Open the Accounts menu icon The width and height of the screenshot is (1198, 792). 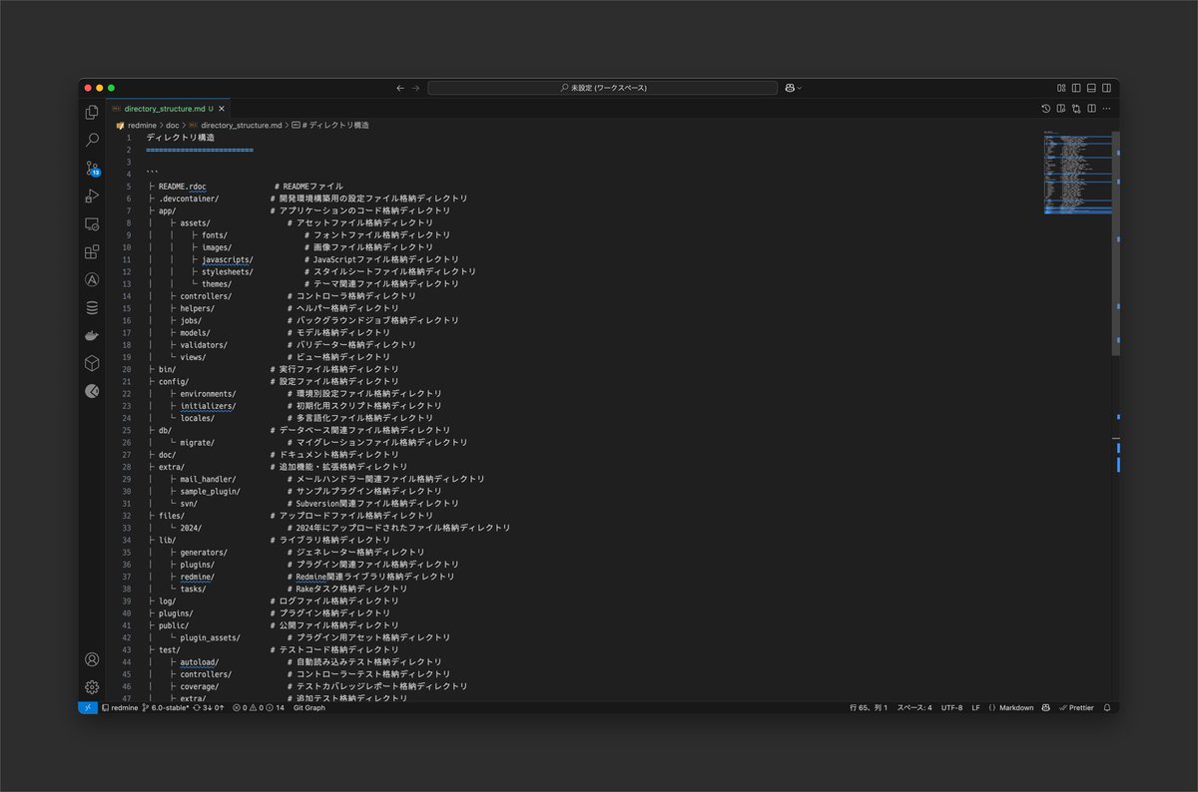[92, 659]
